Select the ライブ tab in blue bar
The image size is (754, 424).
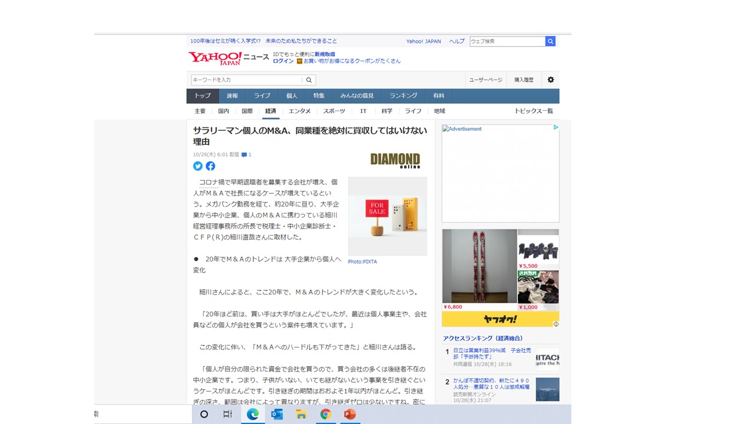click(262, 96)
